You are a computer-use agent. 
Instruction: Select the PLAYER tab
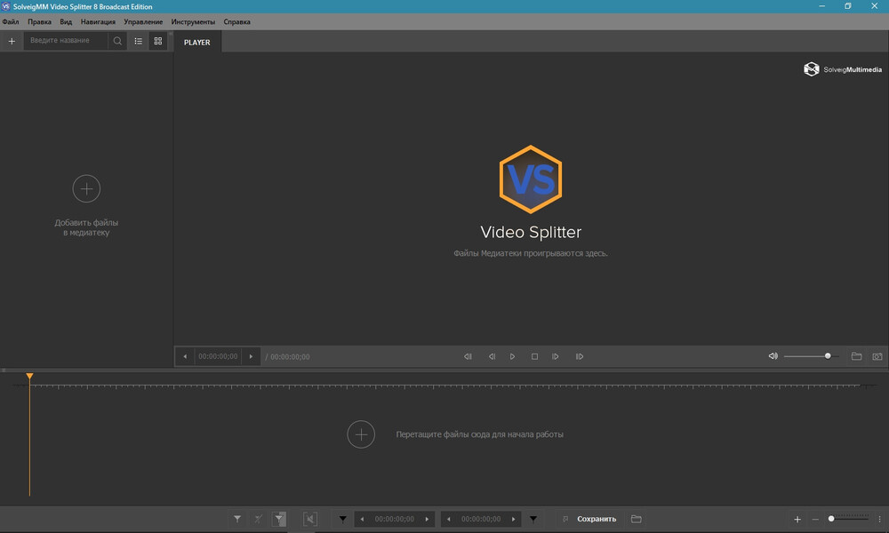pyautogui.click(x=197, y=42)
